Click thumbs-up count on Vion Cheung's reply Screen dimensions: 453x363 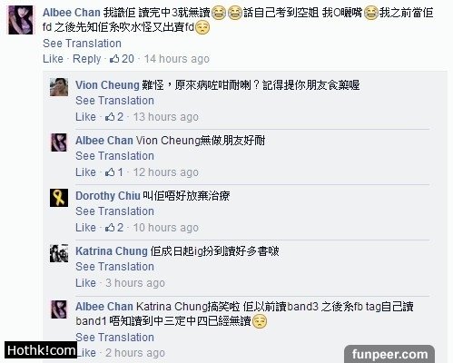114,117
